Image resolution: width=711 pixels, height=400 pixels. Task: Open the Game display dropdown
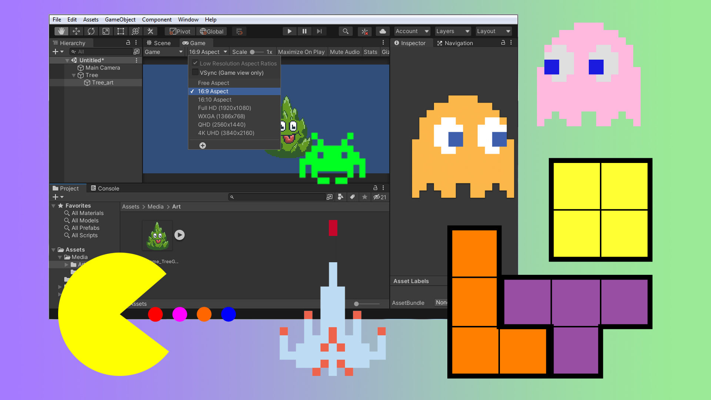click(164, 52)
